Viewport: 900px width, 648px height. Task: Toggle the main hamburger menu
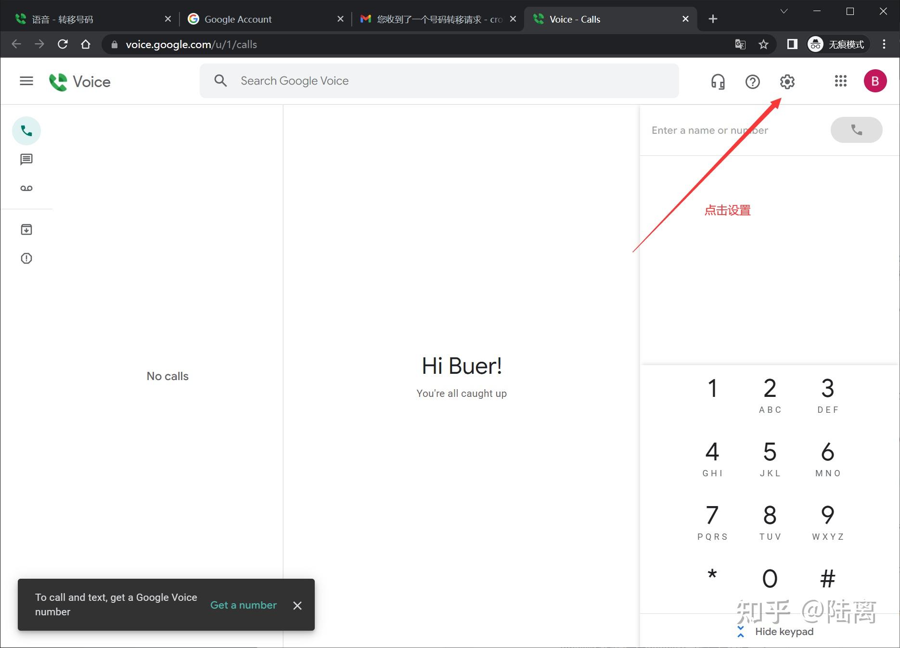26,81
